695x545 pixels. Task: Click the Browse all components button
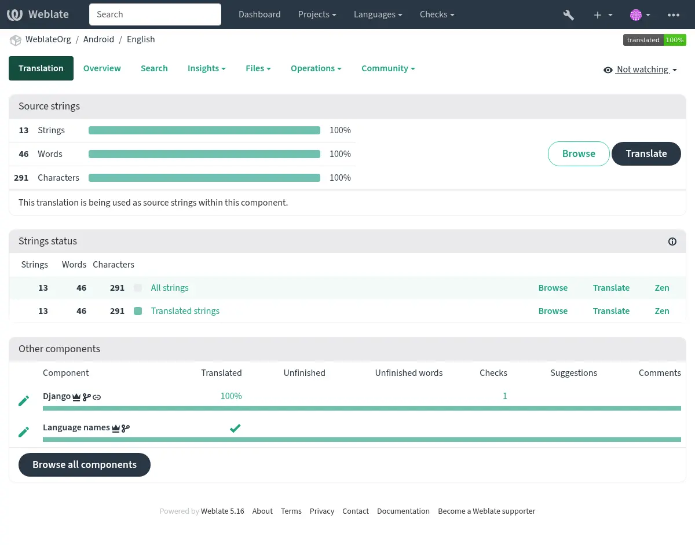click(85, 464)
